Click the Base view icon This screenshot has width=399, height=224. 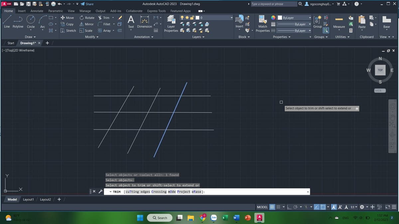386,22
